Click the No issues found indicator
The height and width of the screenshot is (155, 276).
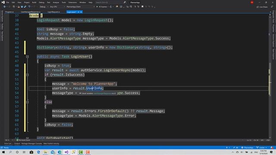(23, 140)
